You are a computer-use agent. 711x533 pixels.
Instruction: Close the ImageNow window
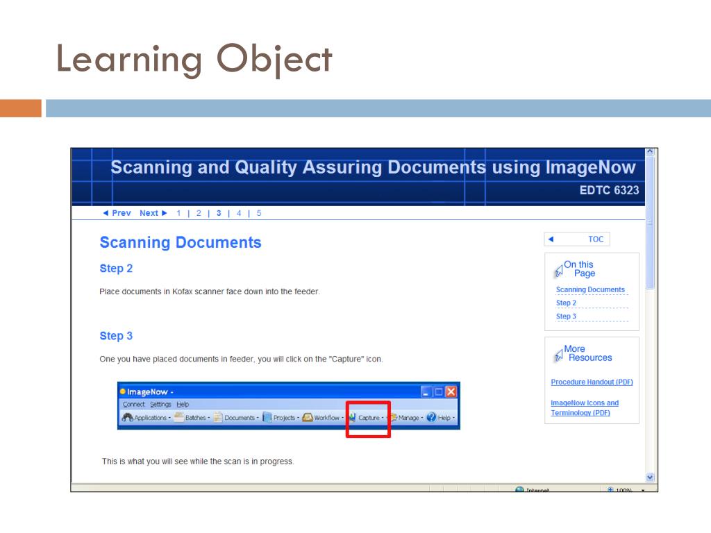coord(451,391)
